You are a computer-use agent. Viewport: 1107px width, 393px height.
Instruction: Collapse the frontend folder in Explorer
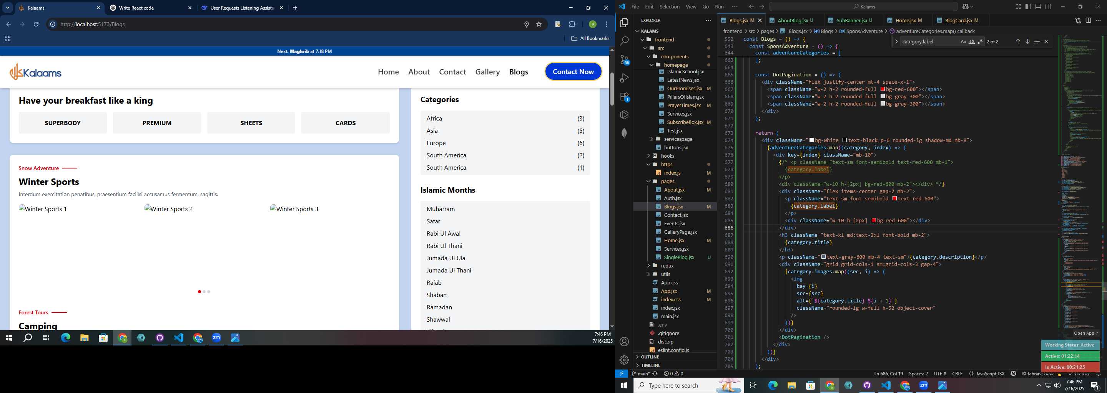pyautogui.click(x=642, y=40)
